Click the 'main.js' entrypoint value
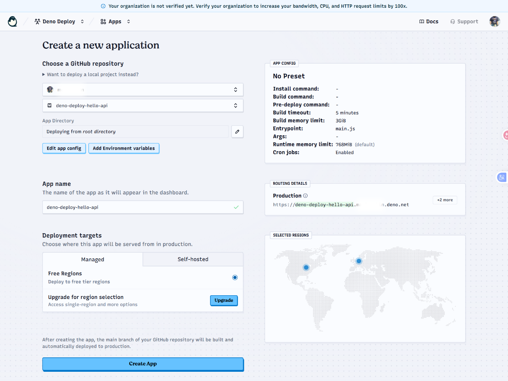This screenshot has height=381, width=508. tap(345, 129)
